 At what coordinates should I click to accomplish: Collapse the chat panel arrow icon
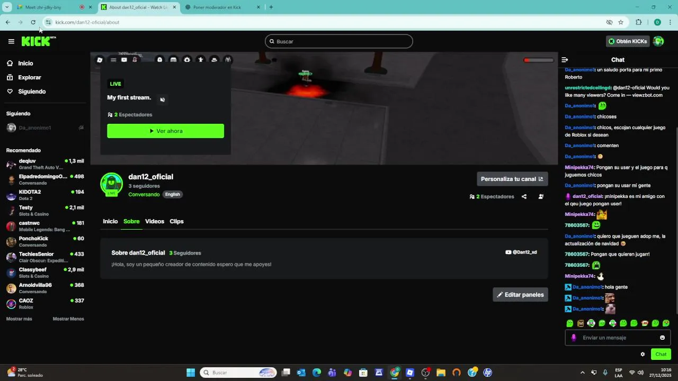tap(565, 60)
